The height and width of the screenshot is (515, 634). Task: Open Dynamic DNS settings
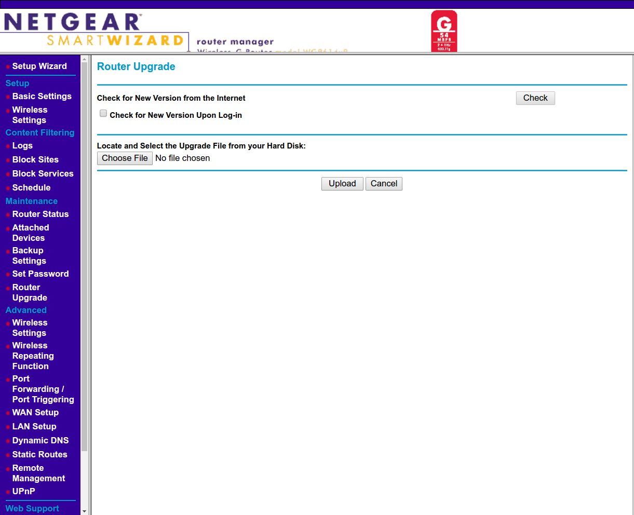point(40,441)
